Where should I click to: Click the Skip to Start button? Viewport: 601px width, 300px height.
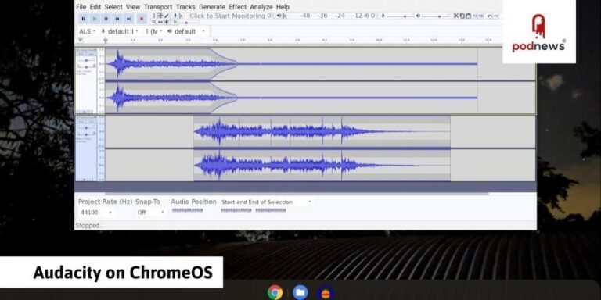pyautogui.click(x=117, y=19)
